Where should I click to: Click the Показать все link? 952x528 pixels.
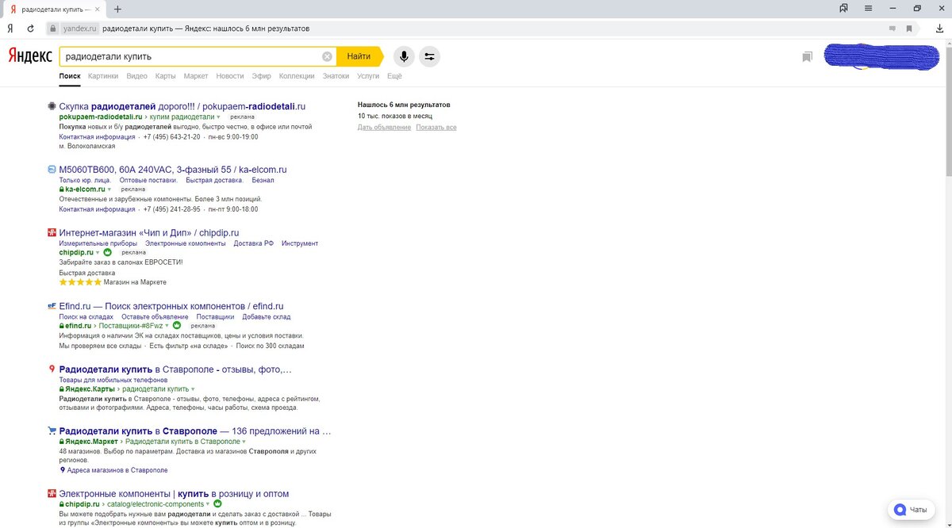coord(436,128)
